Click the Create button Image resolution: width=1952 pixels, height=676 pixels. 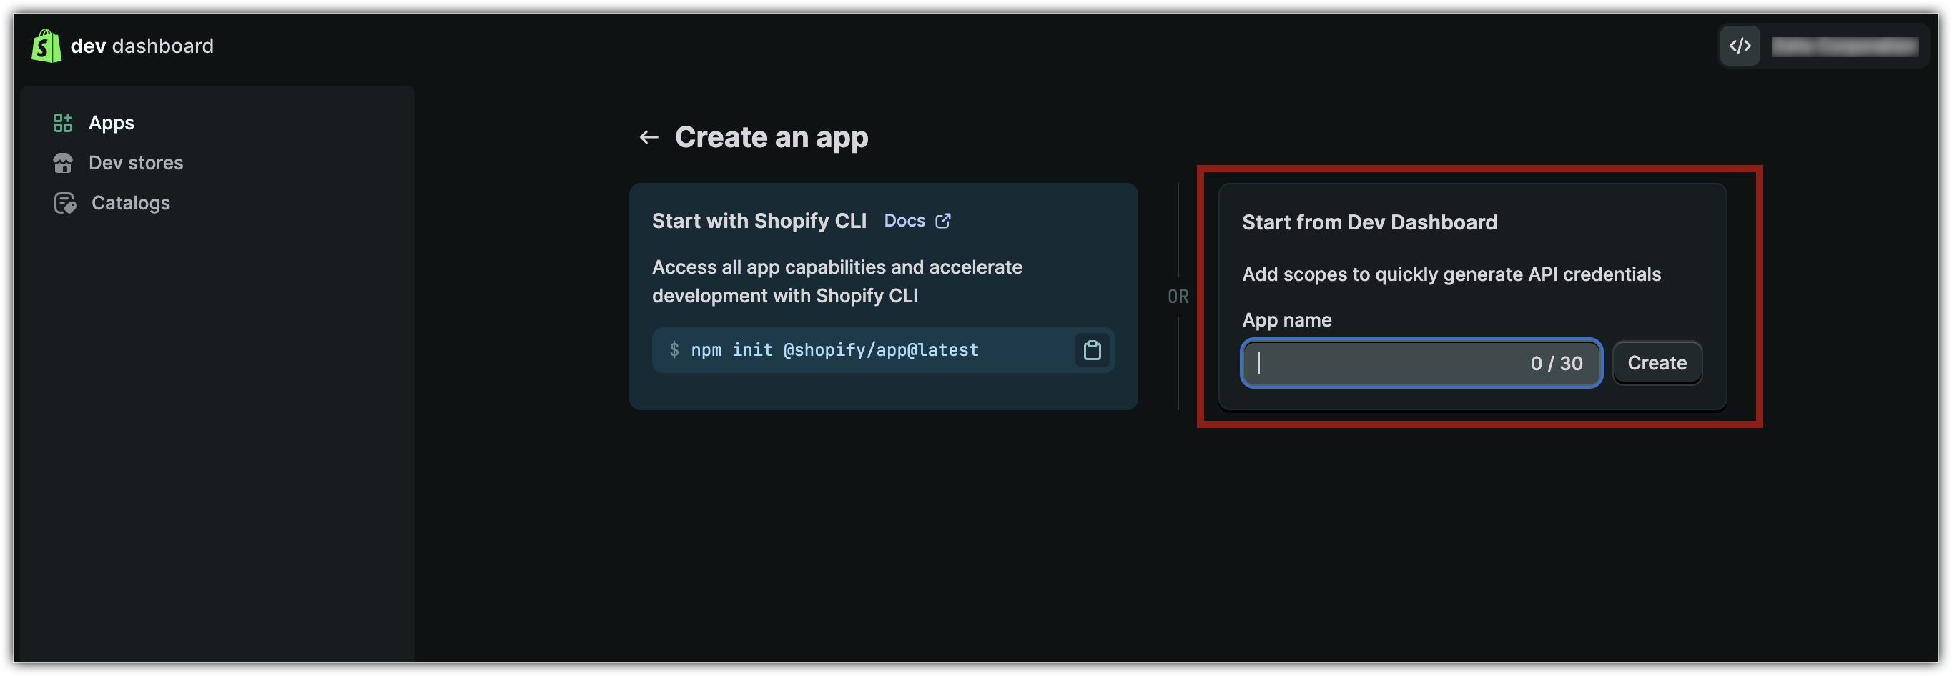[1657, 363]
